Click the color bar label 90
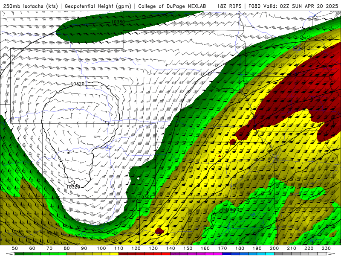This screenshot has width=341, height=256. [x=84, y=248]
